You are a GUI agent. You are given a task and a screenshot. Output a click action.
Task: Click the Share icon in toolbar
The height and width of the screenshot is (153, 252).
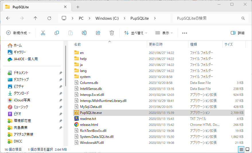pos(98,33)
